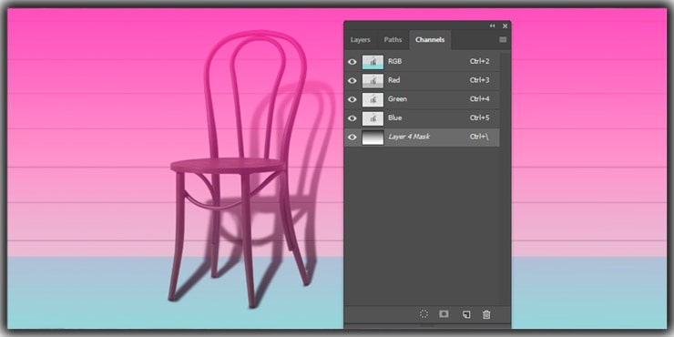Select the Red channel name
The height and width of the screenshot is (337, 674).
click(x=393, y=80)
